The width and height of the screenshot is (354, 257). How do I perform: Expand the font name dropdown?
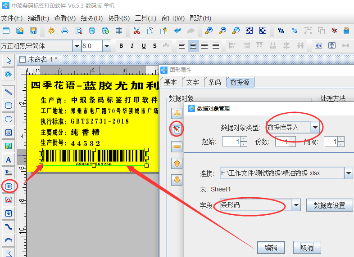click(77, 46)
